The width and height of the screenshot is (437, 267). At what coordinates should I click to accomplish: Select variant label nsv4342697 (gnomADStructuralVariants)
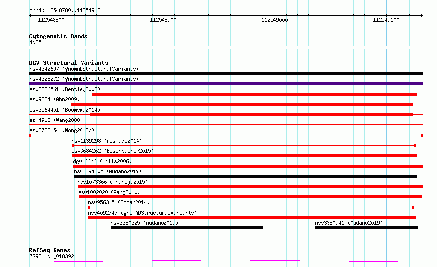(84, 69)
